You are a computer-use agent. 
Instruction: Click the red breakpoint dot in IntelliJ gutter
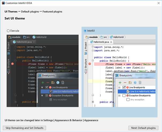90,64
